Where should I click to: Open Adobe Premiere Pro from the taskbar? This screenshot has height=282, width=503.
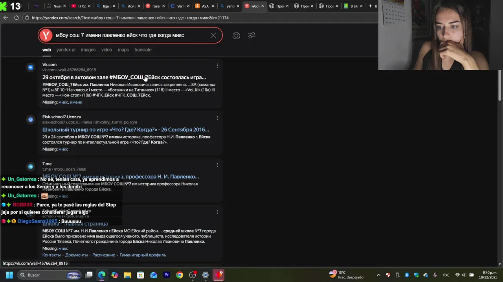point(167,275)
